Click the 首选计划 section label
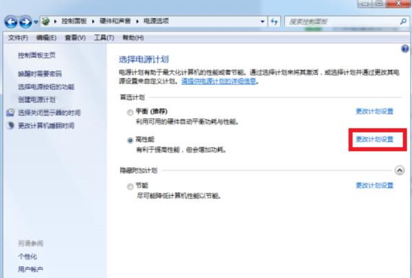Image resolution: width=412 pixels, height=278 pixels. click(132, 97)
